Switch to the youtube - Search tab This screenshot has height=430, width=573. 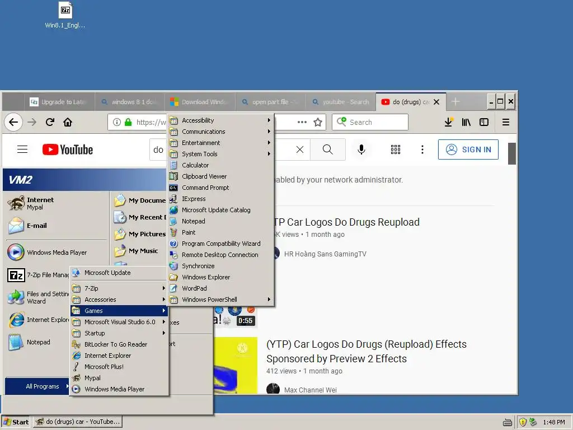pos(341,102)
